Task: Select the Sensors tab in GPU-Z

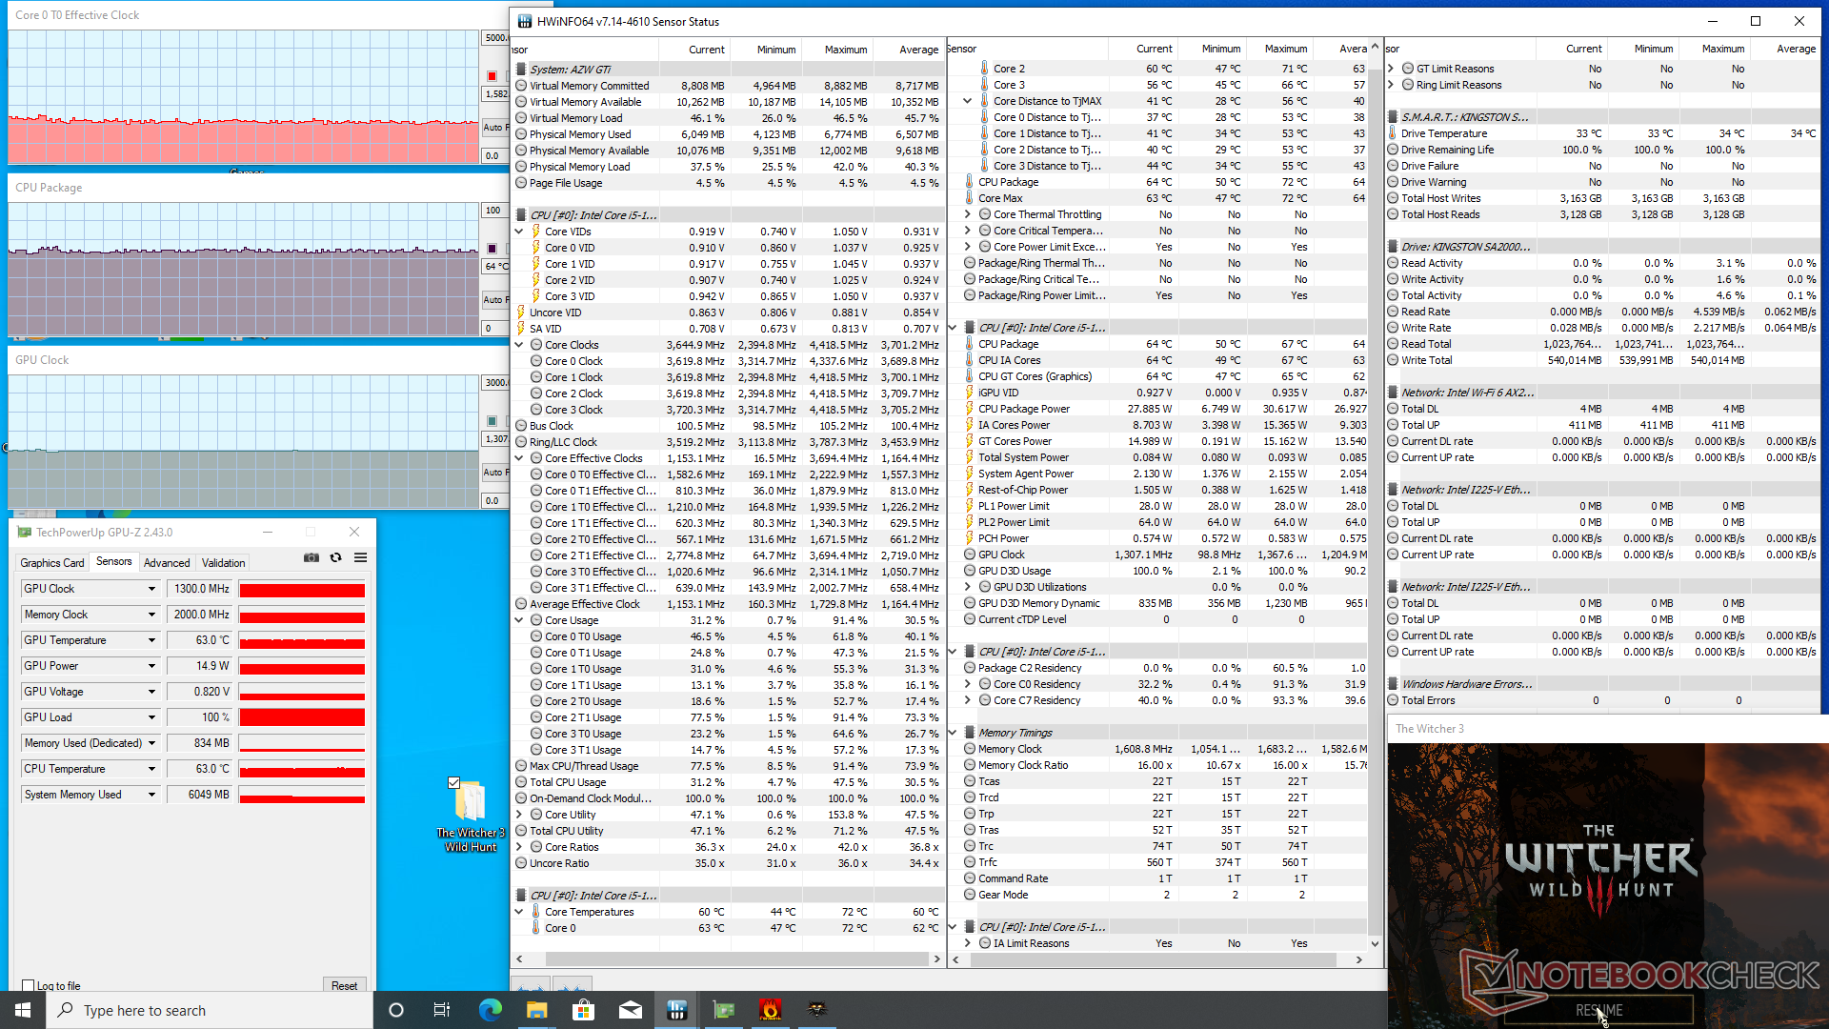Action: [114, 561]
